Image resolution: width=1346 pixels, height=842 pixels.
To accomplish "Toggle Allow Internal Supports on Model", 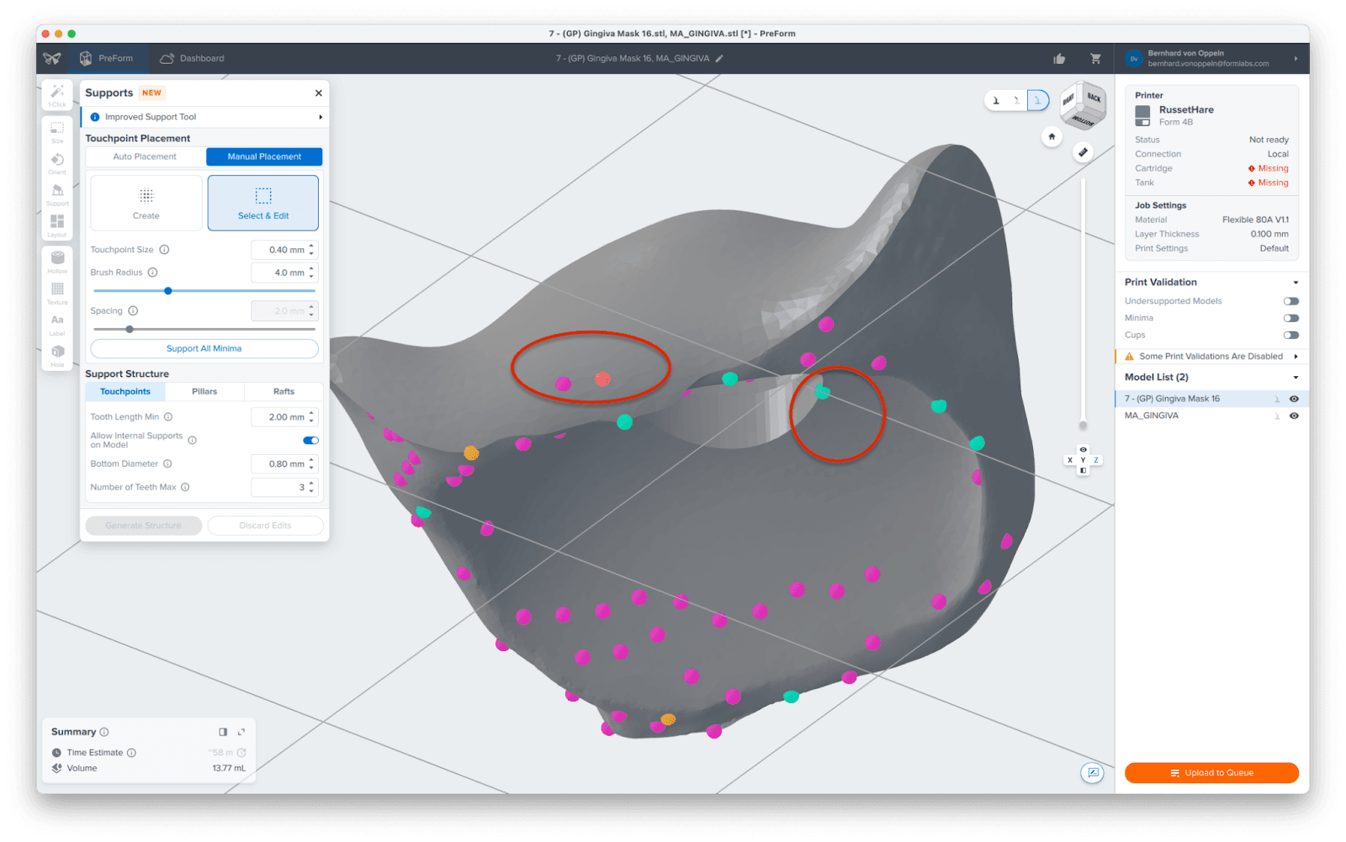I will click(310, 440).
